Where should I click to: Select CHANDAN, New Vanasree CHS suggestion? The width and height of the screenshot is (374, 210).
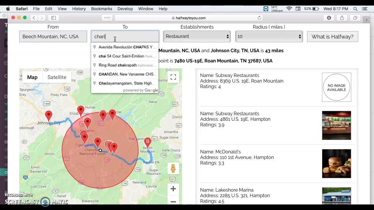coord(125,74)
